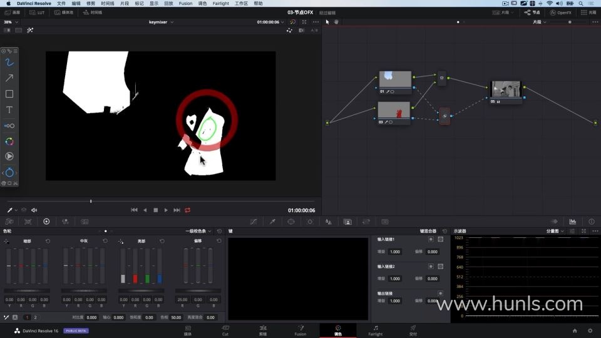The height and width of the screenshot is (338, 601).
Task: Click the key mixer node in node graph
Action: 444,116
